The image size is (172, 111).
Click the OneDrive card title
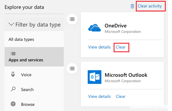[116, 26]
